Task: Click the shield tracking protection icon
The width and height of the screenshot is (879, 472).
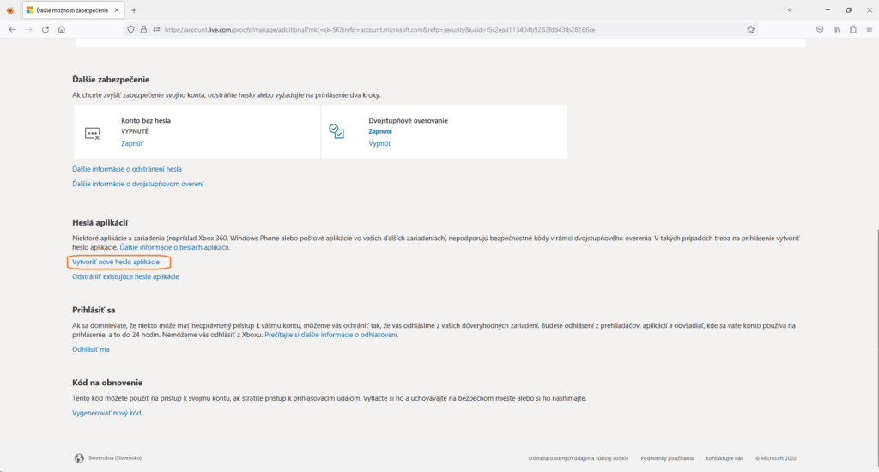Action: (131, 29)
